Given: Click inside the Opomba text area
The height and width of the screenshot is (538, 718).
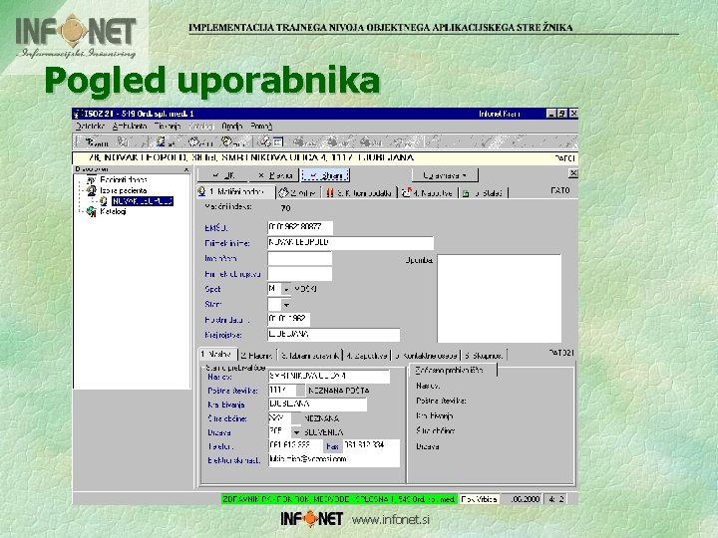Looking at the screenshot, I should (x=500, y=298).
